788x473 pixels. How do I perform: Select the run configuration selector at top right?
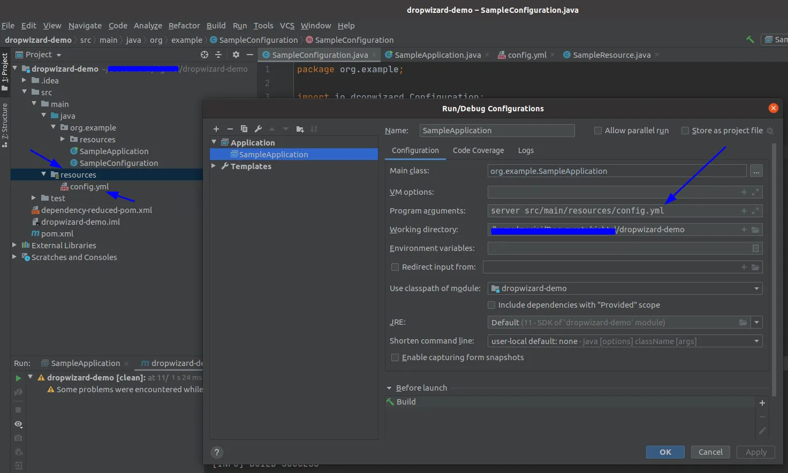pos(775,40)
